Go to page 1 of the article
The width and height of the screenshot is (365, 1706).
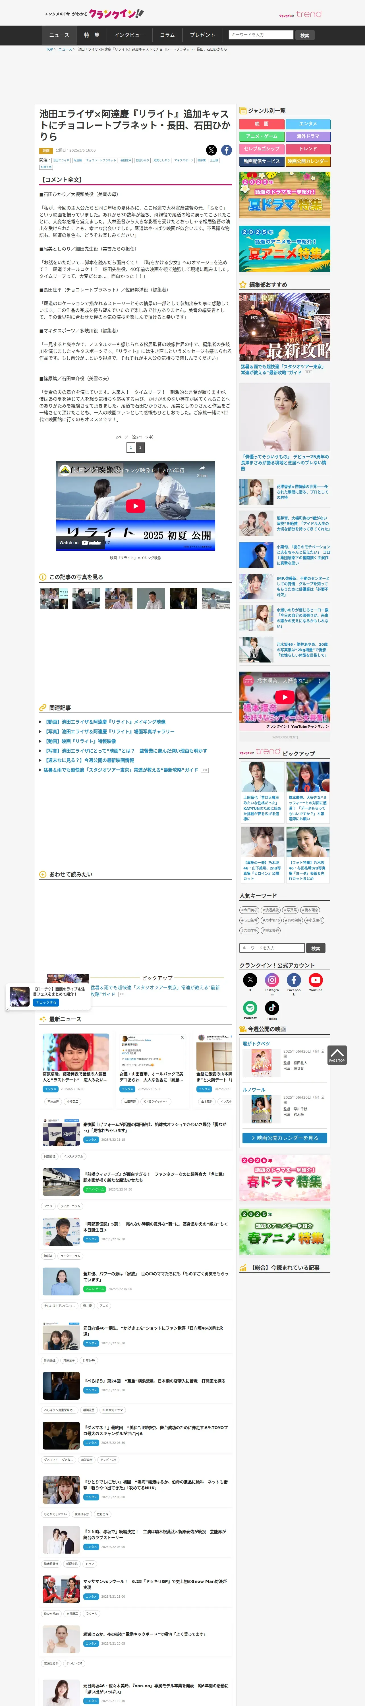130,448
